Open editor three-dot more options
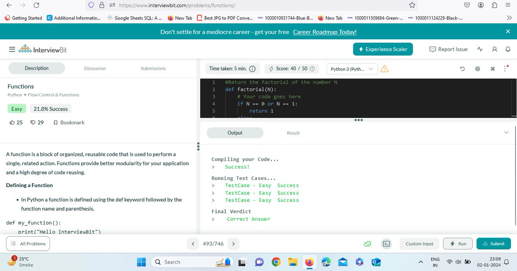The image size is (517, 271). tap(506, 69)
